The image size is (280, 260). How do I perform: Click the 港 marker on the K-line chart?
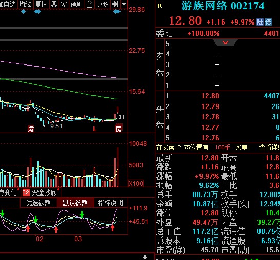[x=31, y=128]
